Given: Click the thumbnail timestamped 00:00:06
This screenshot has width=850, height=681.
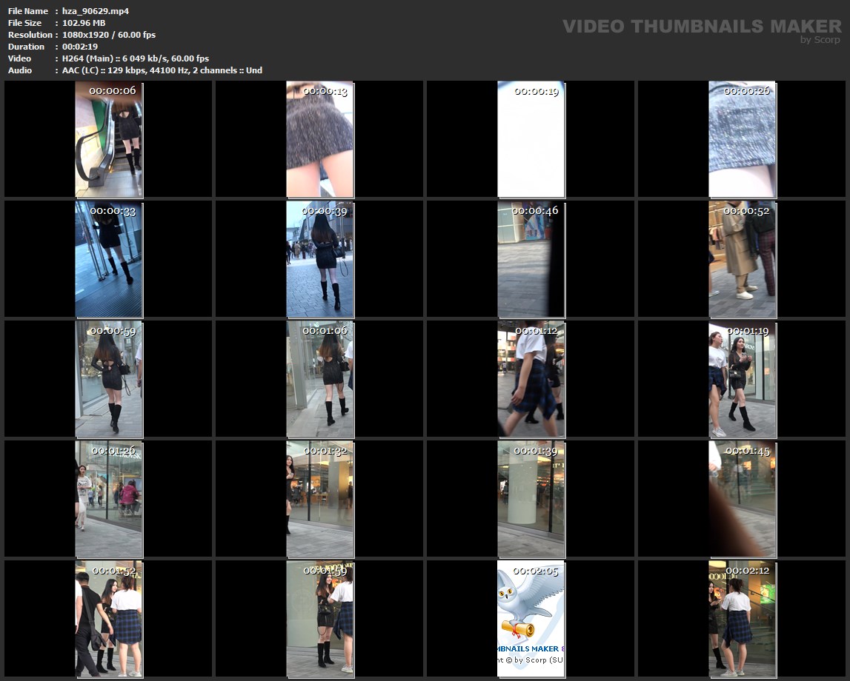Looking at the screenshot, I should 108,139.
